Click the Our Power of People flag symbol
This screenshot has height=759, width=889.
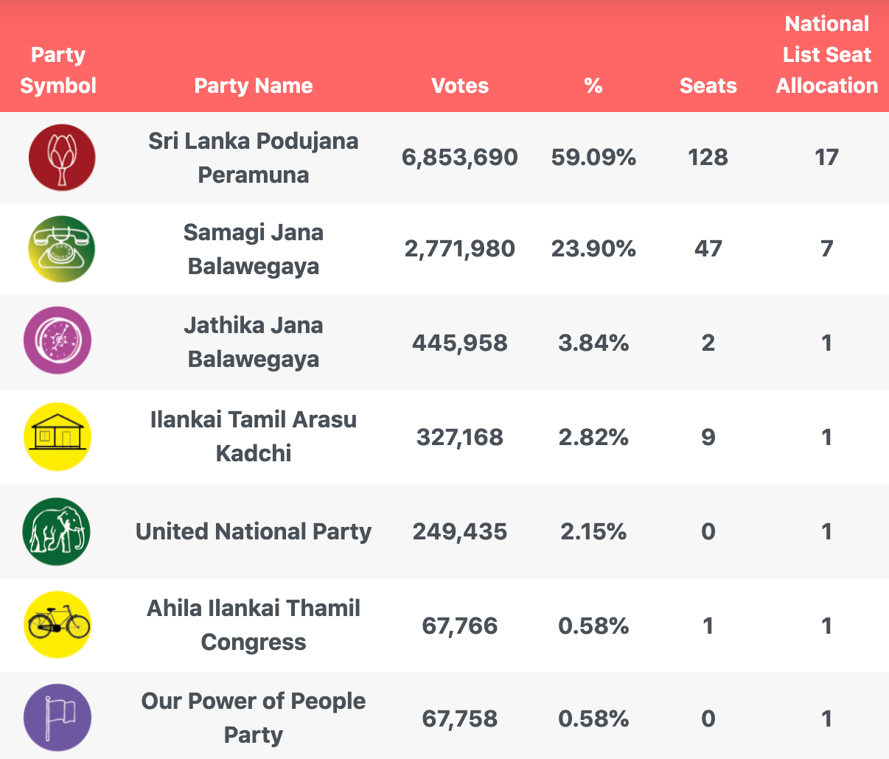point(57,718)
